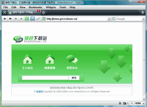This screenshot has width=147, height=107.
Task: Open the 广告服务 link
Action: [39, 92]
